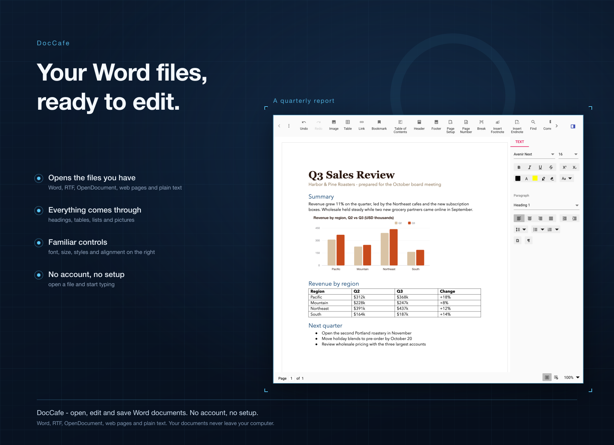Align text right
The height and width of the screenshot is (445, 614).
[x=540, y=218]
